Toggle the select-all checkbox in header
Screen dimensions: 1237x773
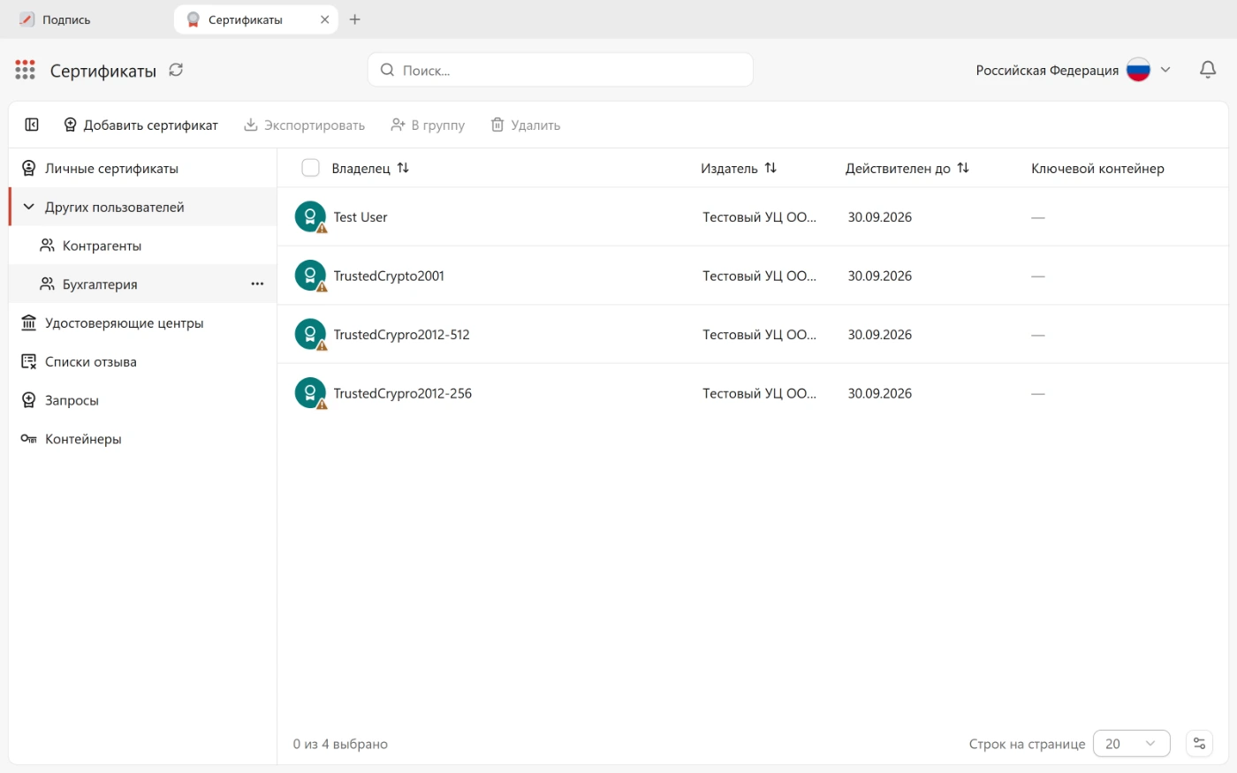(x=310, y=168)
